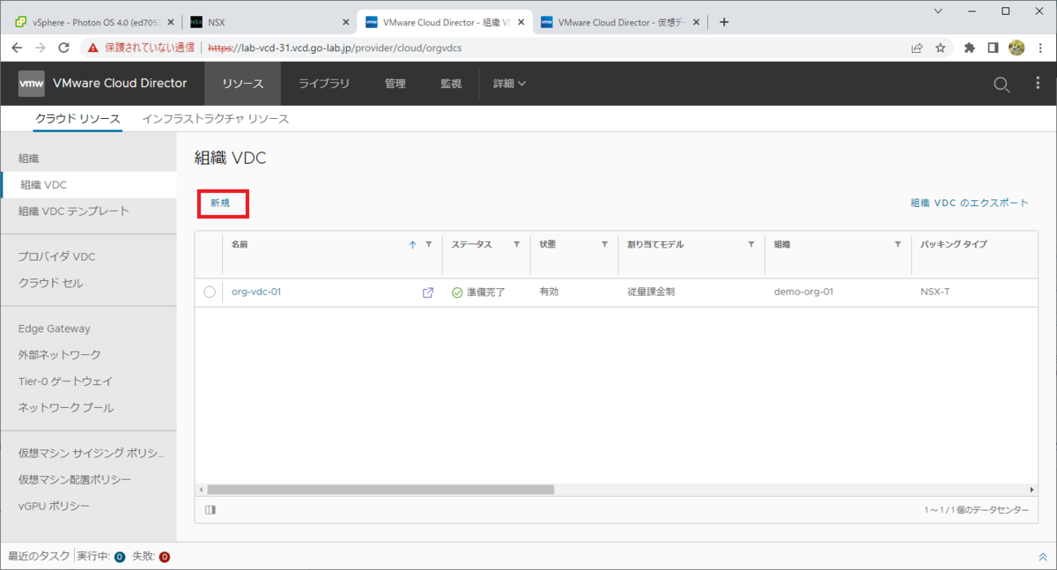Select Edge Gateway in sidebar
Image resolution: width=1057 pixels, height=570 pixels.
(x=54, y=329)
